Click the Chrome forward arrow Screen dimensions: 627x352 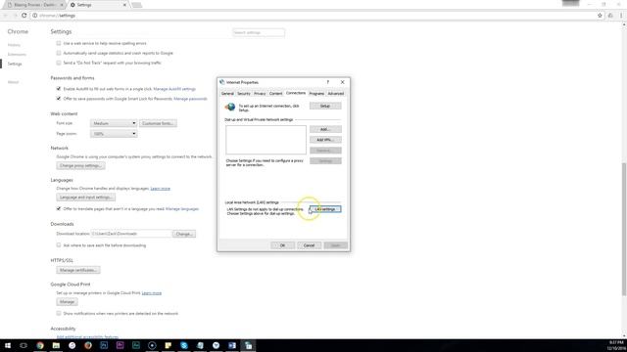pos(15,16)
